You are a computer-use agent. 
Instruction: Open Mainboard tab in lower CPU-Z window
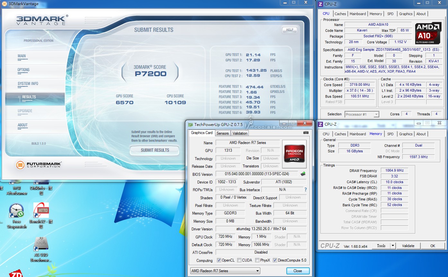click(358, 134)
